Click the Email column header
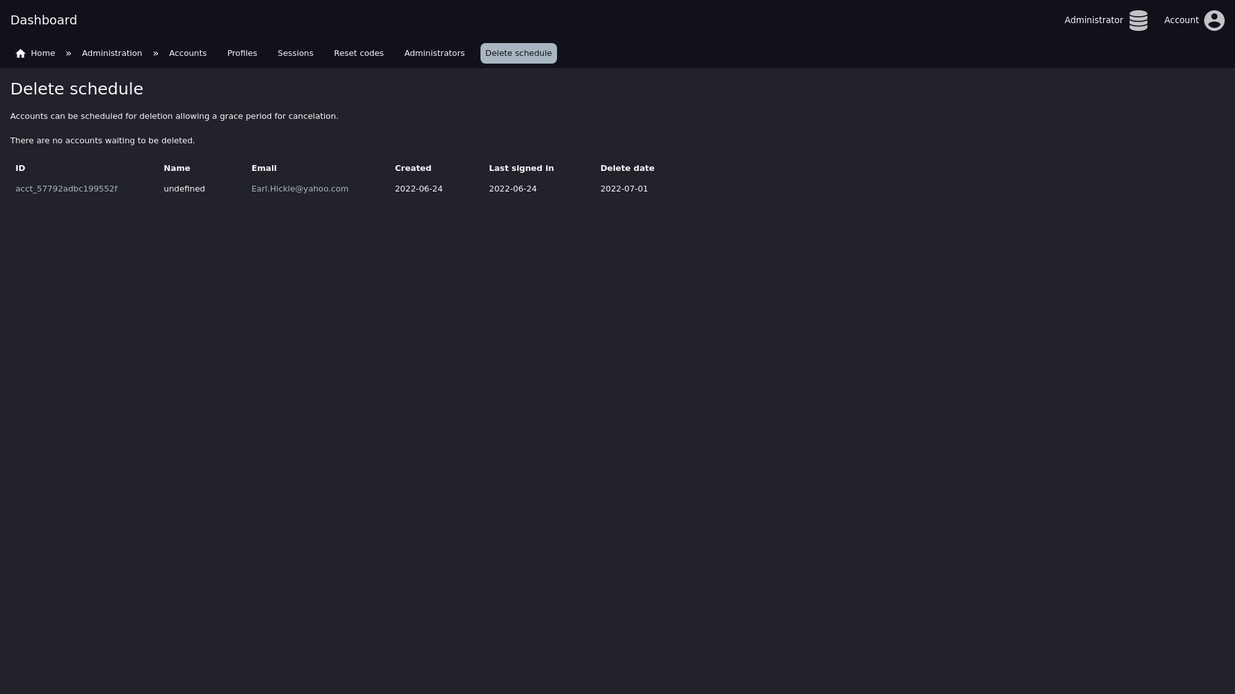 pos(264,168)
